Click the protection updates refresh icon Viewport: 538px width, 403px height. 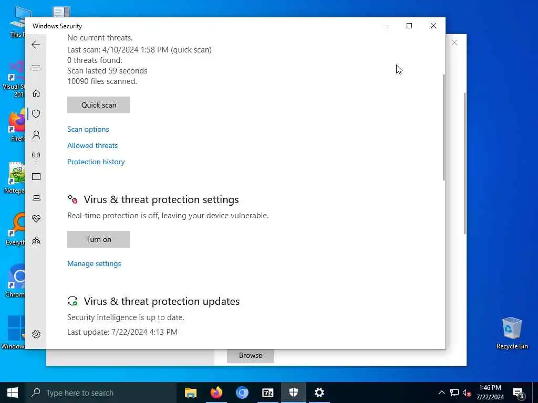click(73, 301)
